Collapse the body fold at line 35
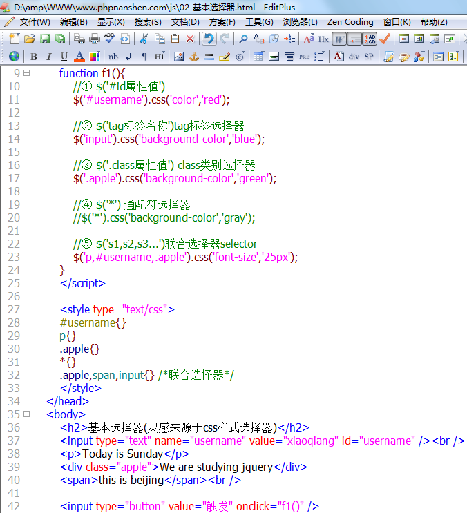This screenshot has height=513, width=467. coord(27,414)
